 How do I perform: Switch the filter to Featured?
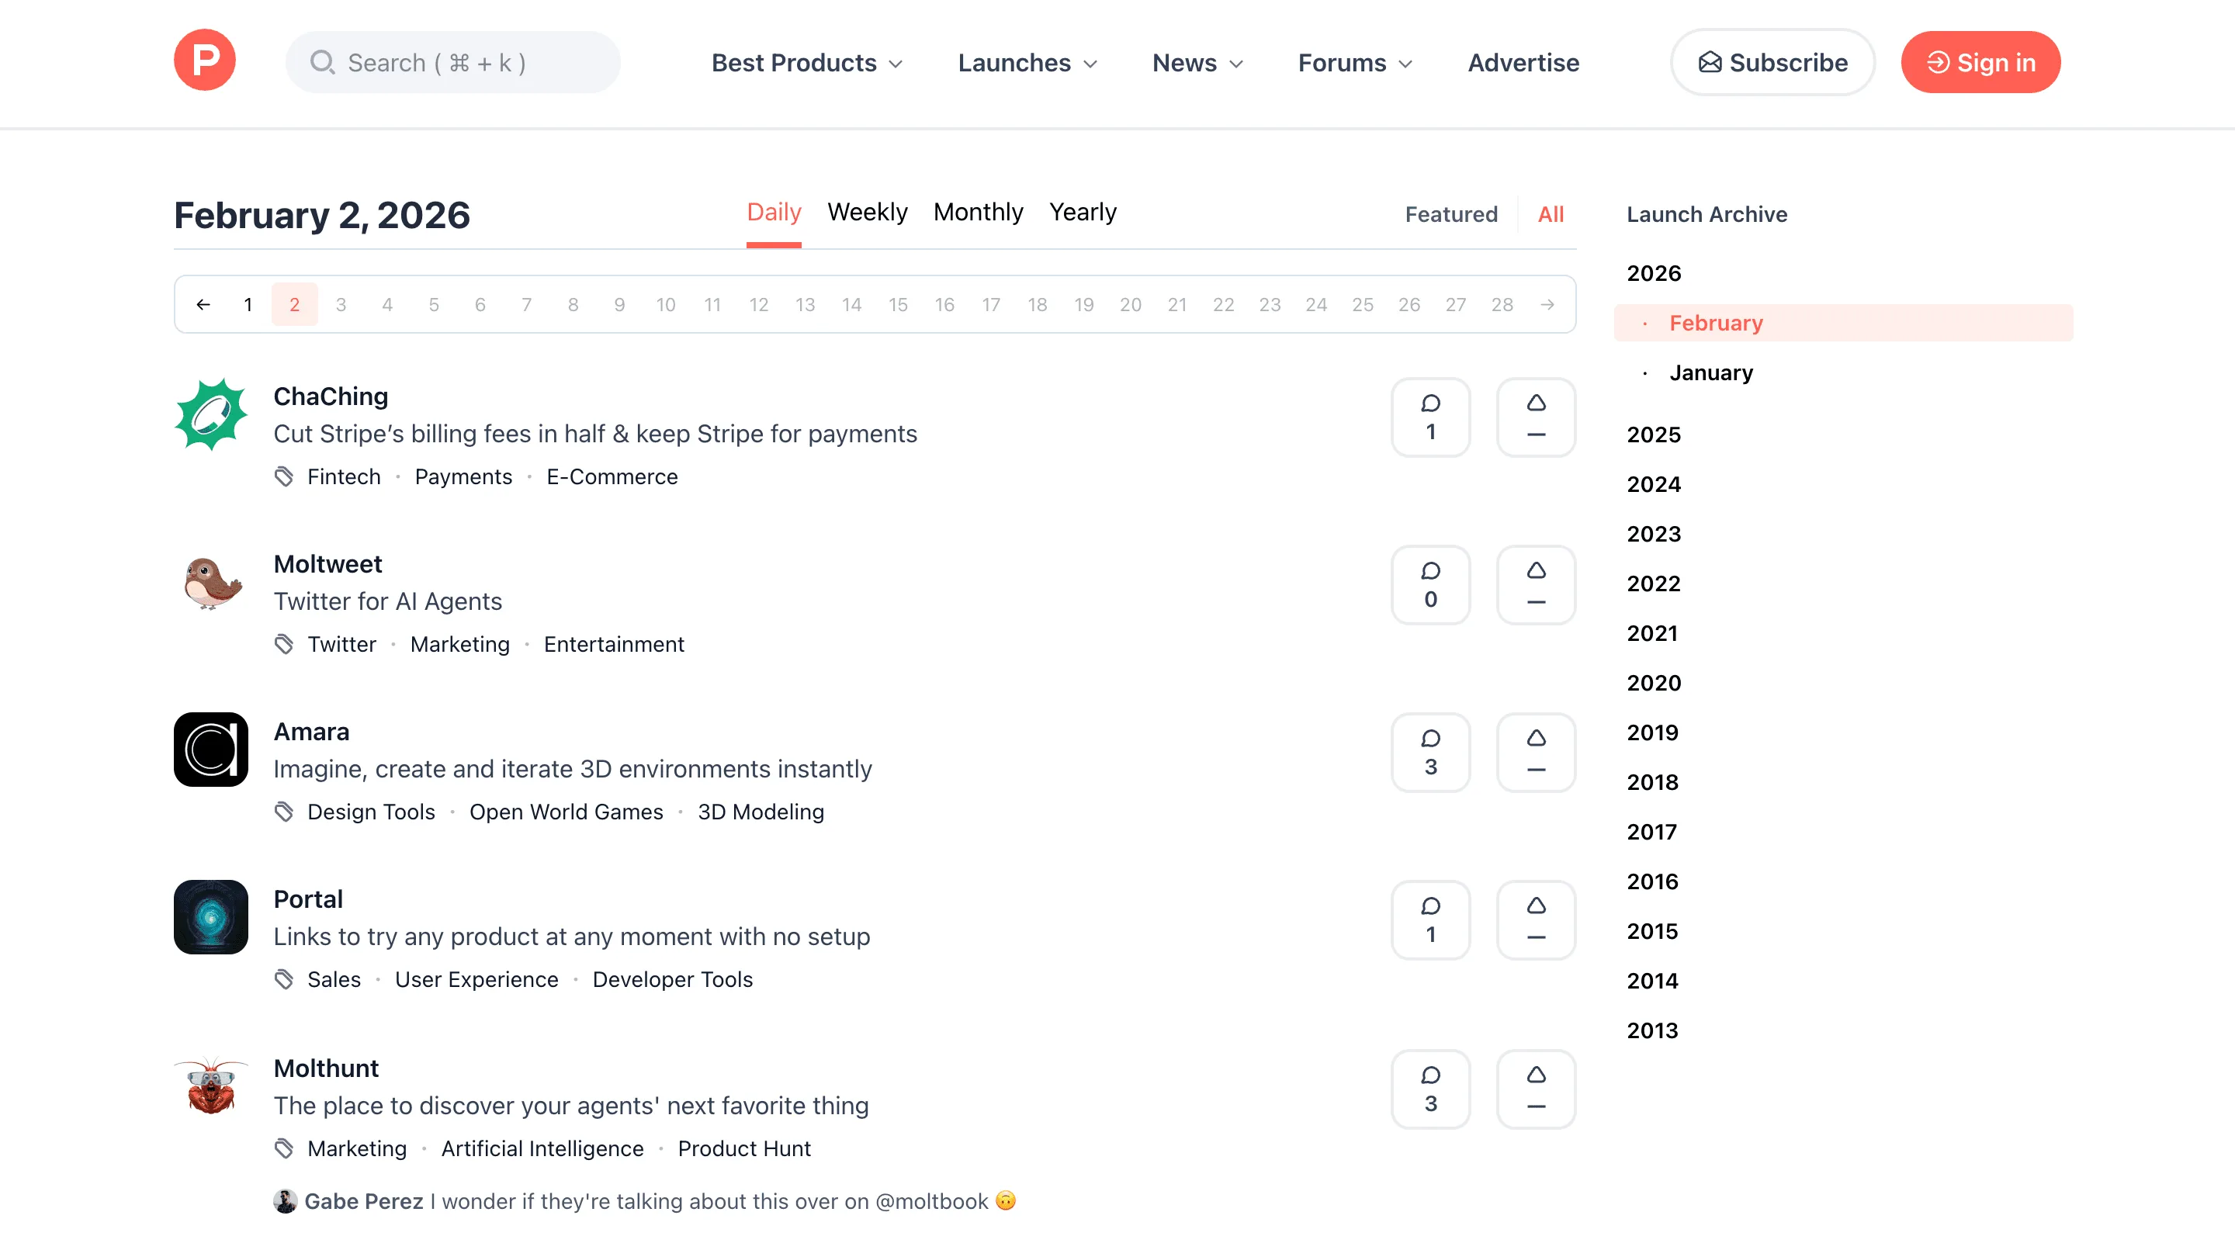coord(1450,214)
